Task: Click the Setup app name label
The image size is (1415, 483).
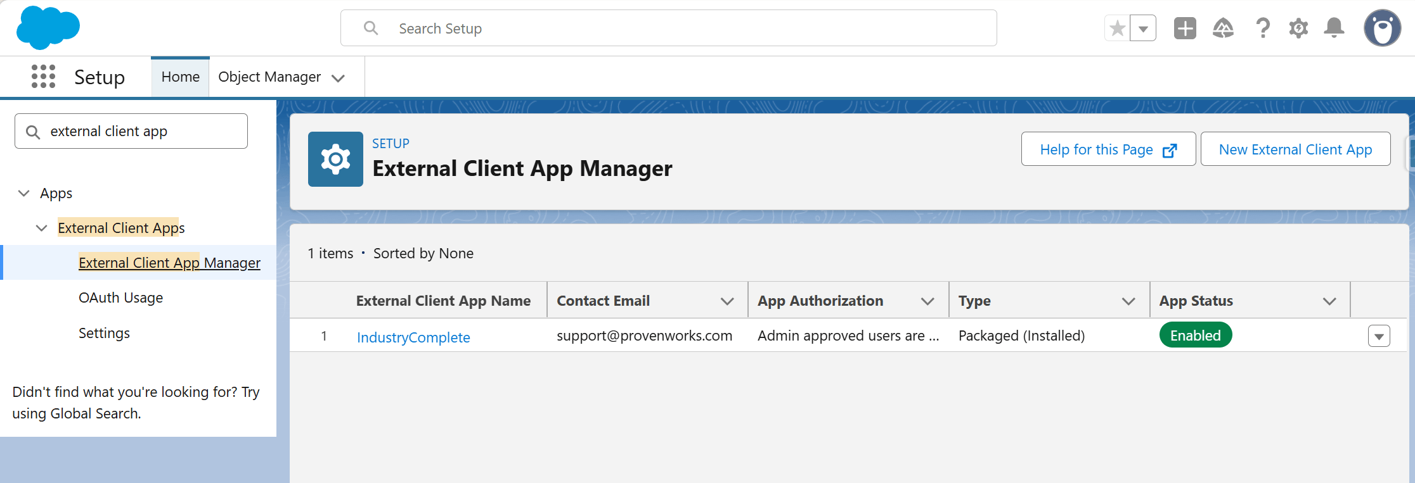Action: 100,77
